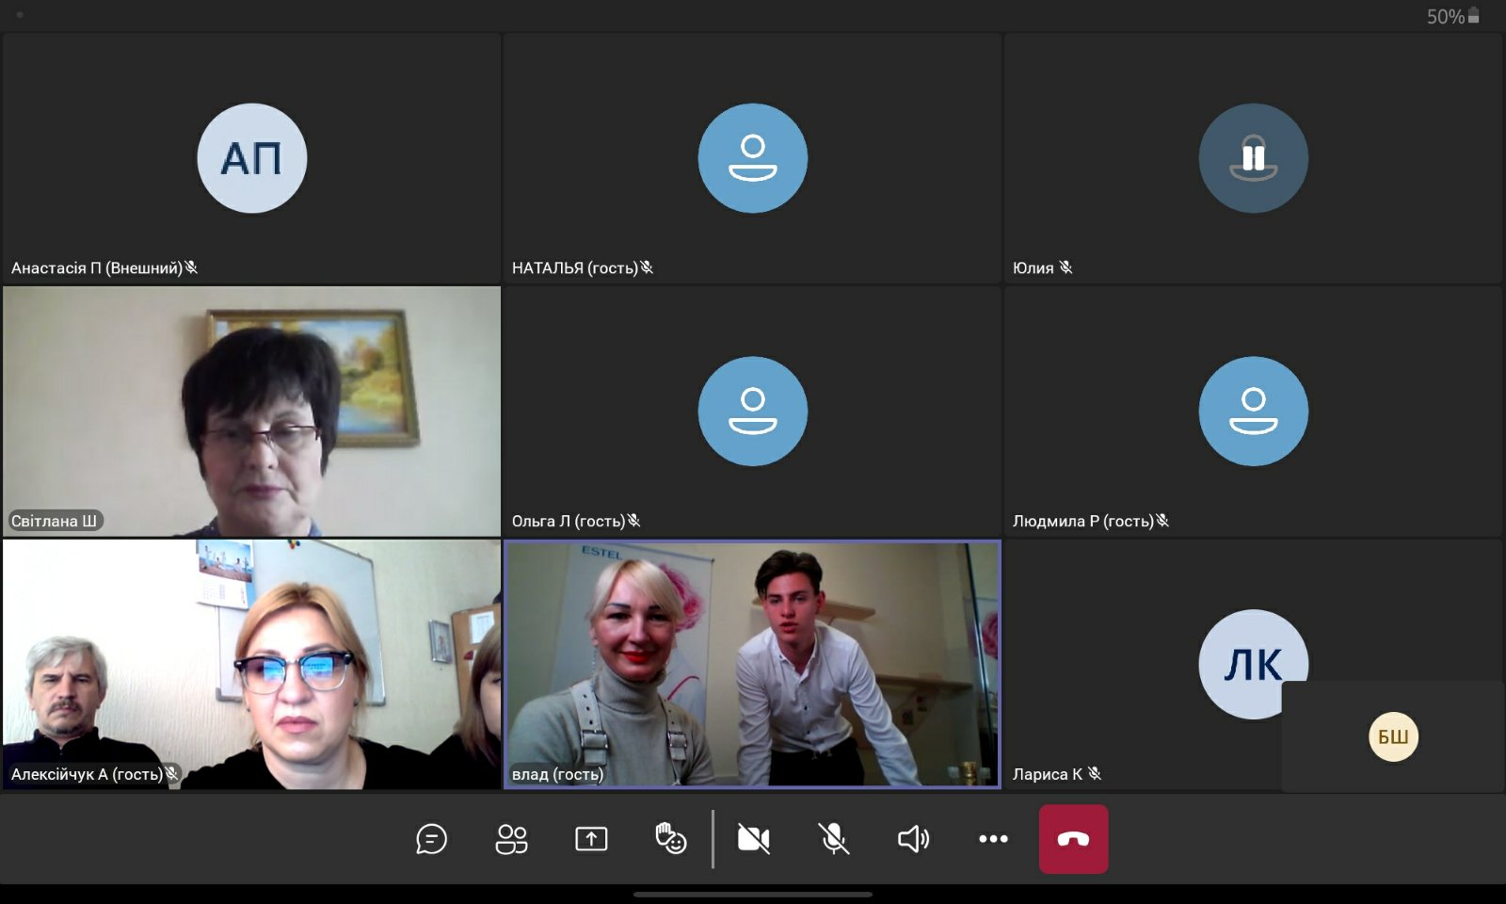
Task: Click the АП avatar circle
Action: pyautogui.click(x=252, y=158)
